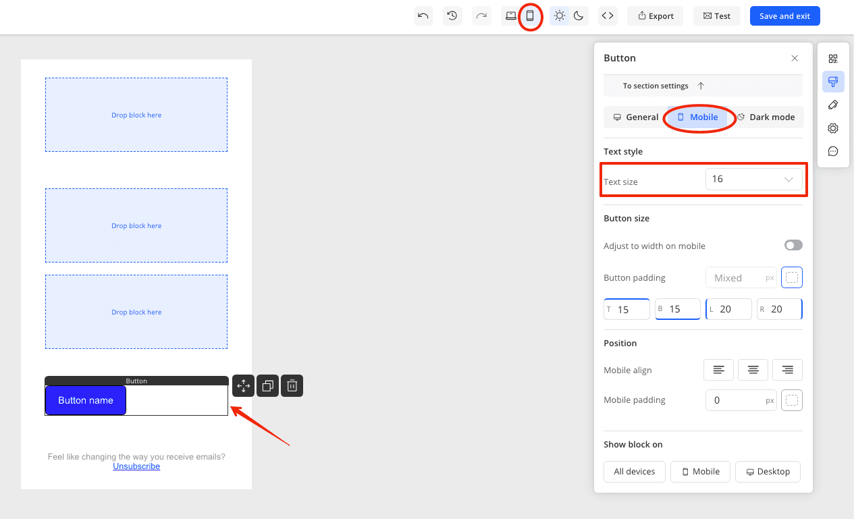Click Save and exit

[x=784, y=16]
